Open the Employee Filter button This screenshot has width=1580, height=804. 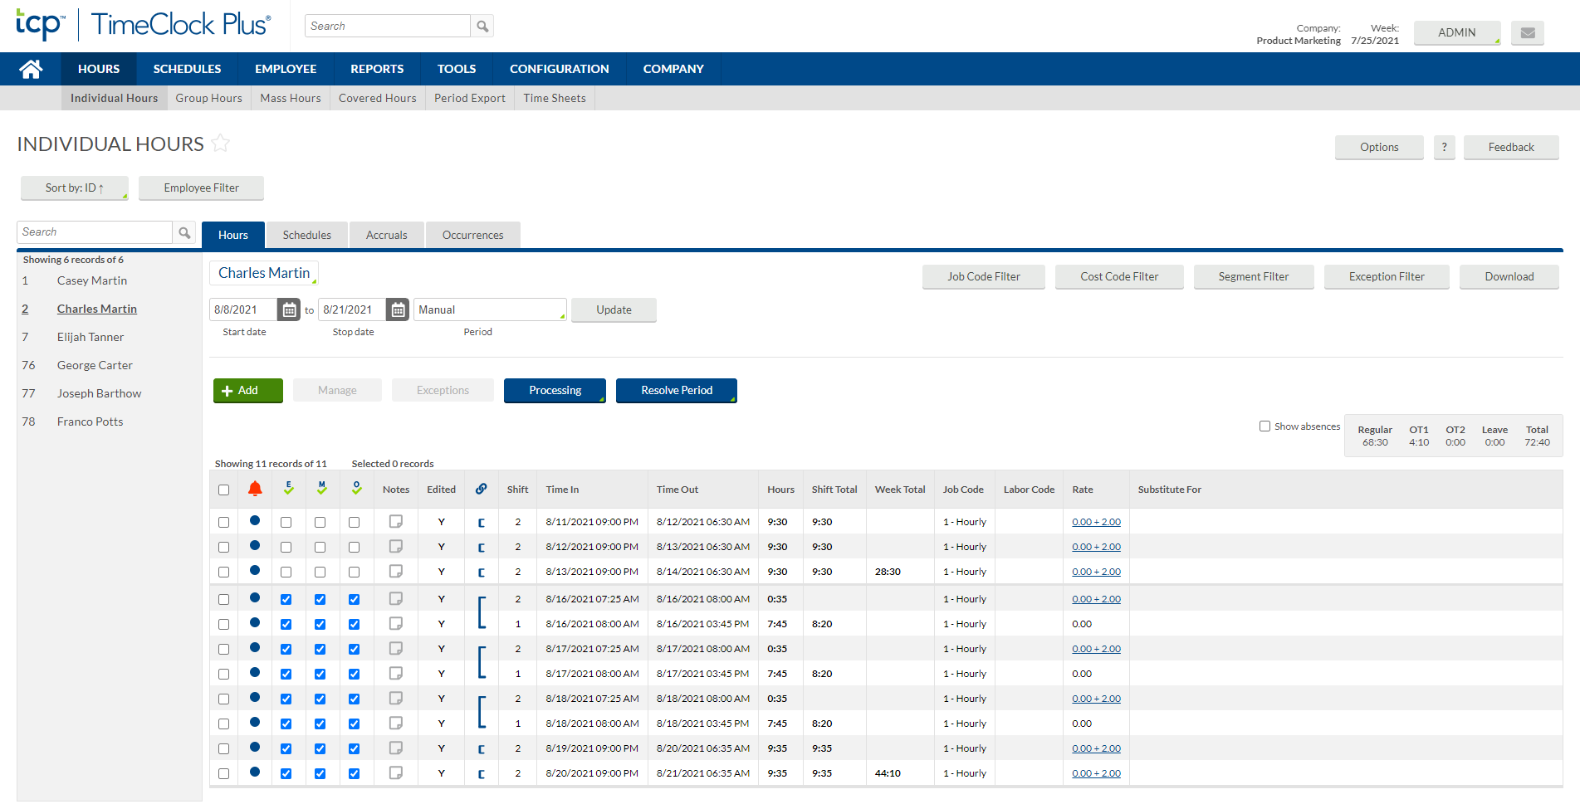coord(202,188)
